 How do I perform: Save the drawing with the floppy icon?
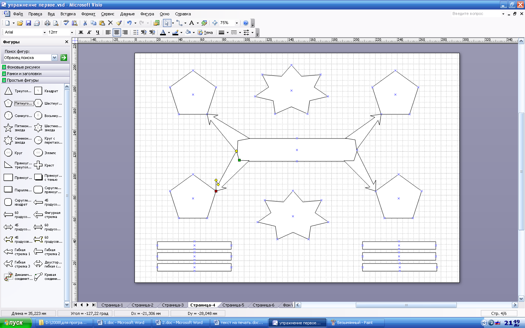[x=28, y=23]
